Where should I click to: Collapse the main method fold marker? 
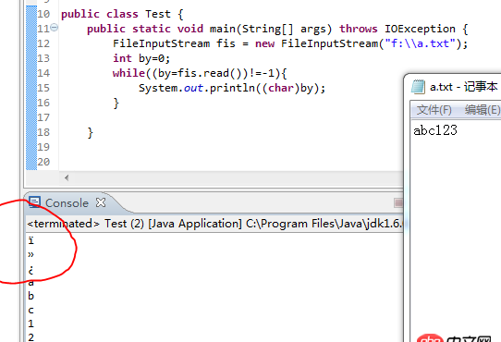click(x=55, y=28)
